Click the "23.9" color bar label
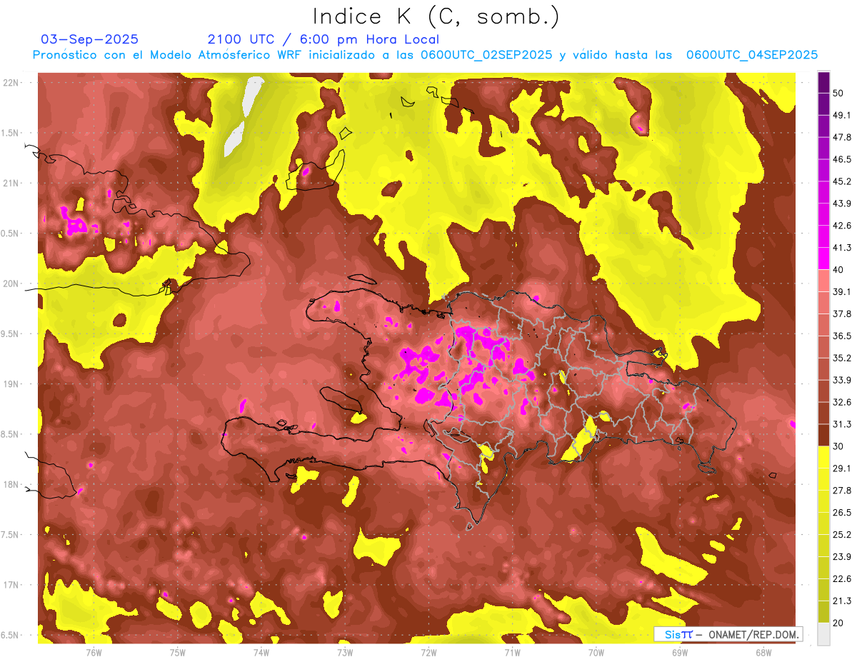The height and width of the screenshot is (662, 857). pos(841,556)
